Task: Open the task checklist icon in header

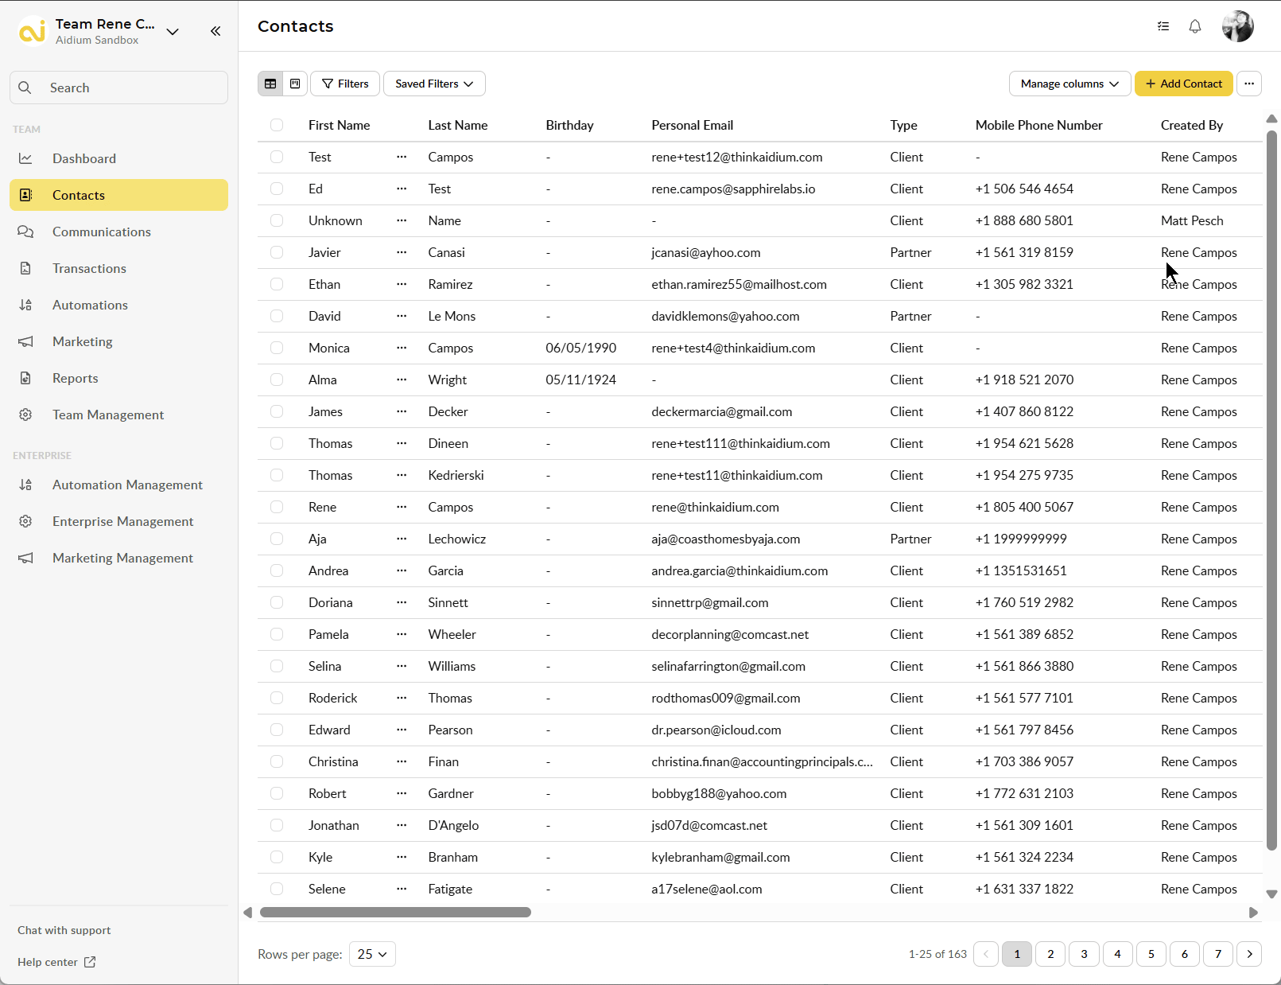Action: coord(1163,26)
